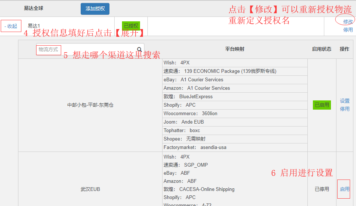Viewport: 356px width, 206px height.
Task: Click 停用 for 中邮小包-平邮-东莞仓 row
Action: point(345,109)
